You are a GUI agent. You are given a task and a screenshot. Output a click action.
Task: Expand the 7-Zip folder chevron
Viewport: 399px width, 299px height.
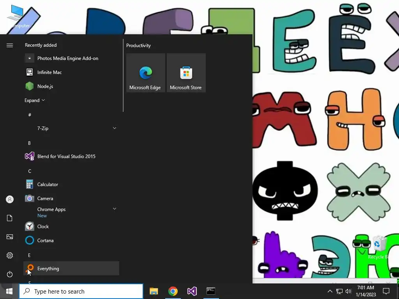(115, 128)
